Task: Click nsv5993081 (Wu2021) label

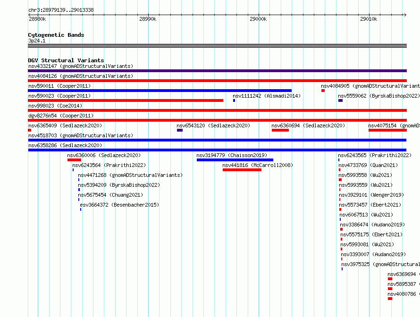Action: tap(367, 244)
